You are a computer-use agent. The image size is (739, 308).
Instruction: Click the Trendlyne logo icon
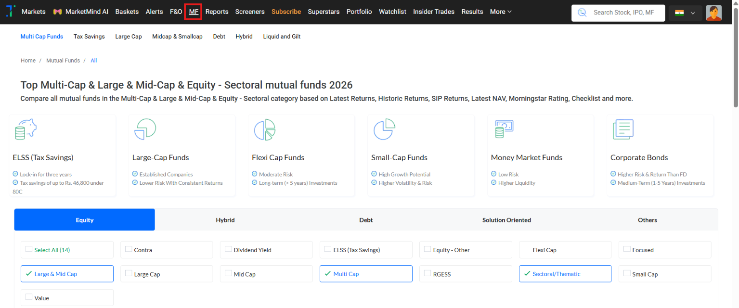10,12
